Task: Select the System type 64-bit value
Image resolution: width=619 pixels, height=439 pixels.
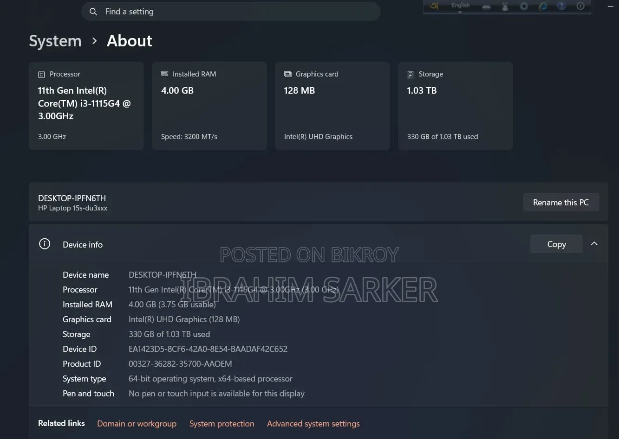Action: pyautogui.click(x=210, y=379)
